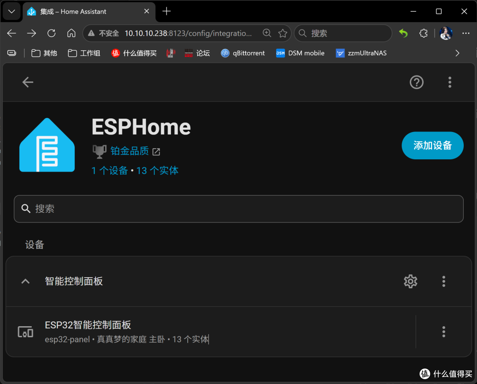Go to browser home page icon
Screen dimensions: 477x384
[71, 33]
